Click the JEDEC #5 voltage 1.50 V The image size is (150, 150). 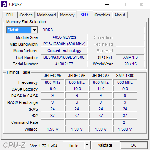pyautogui.click(x=53, y=129)
